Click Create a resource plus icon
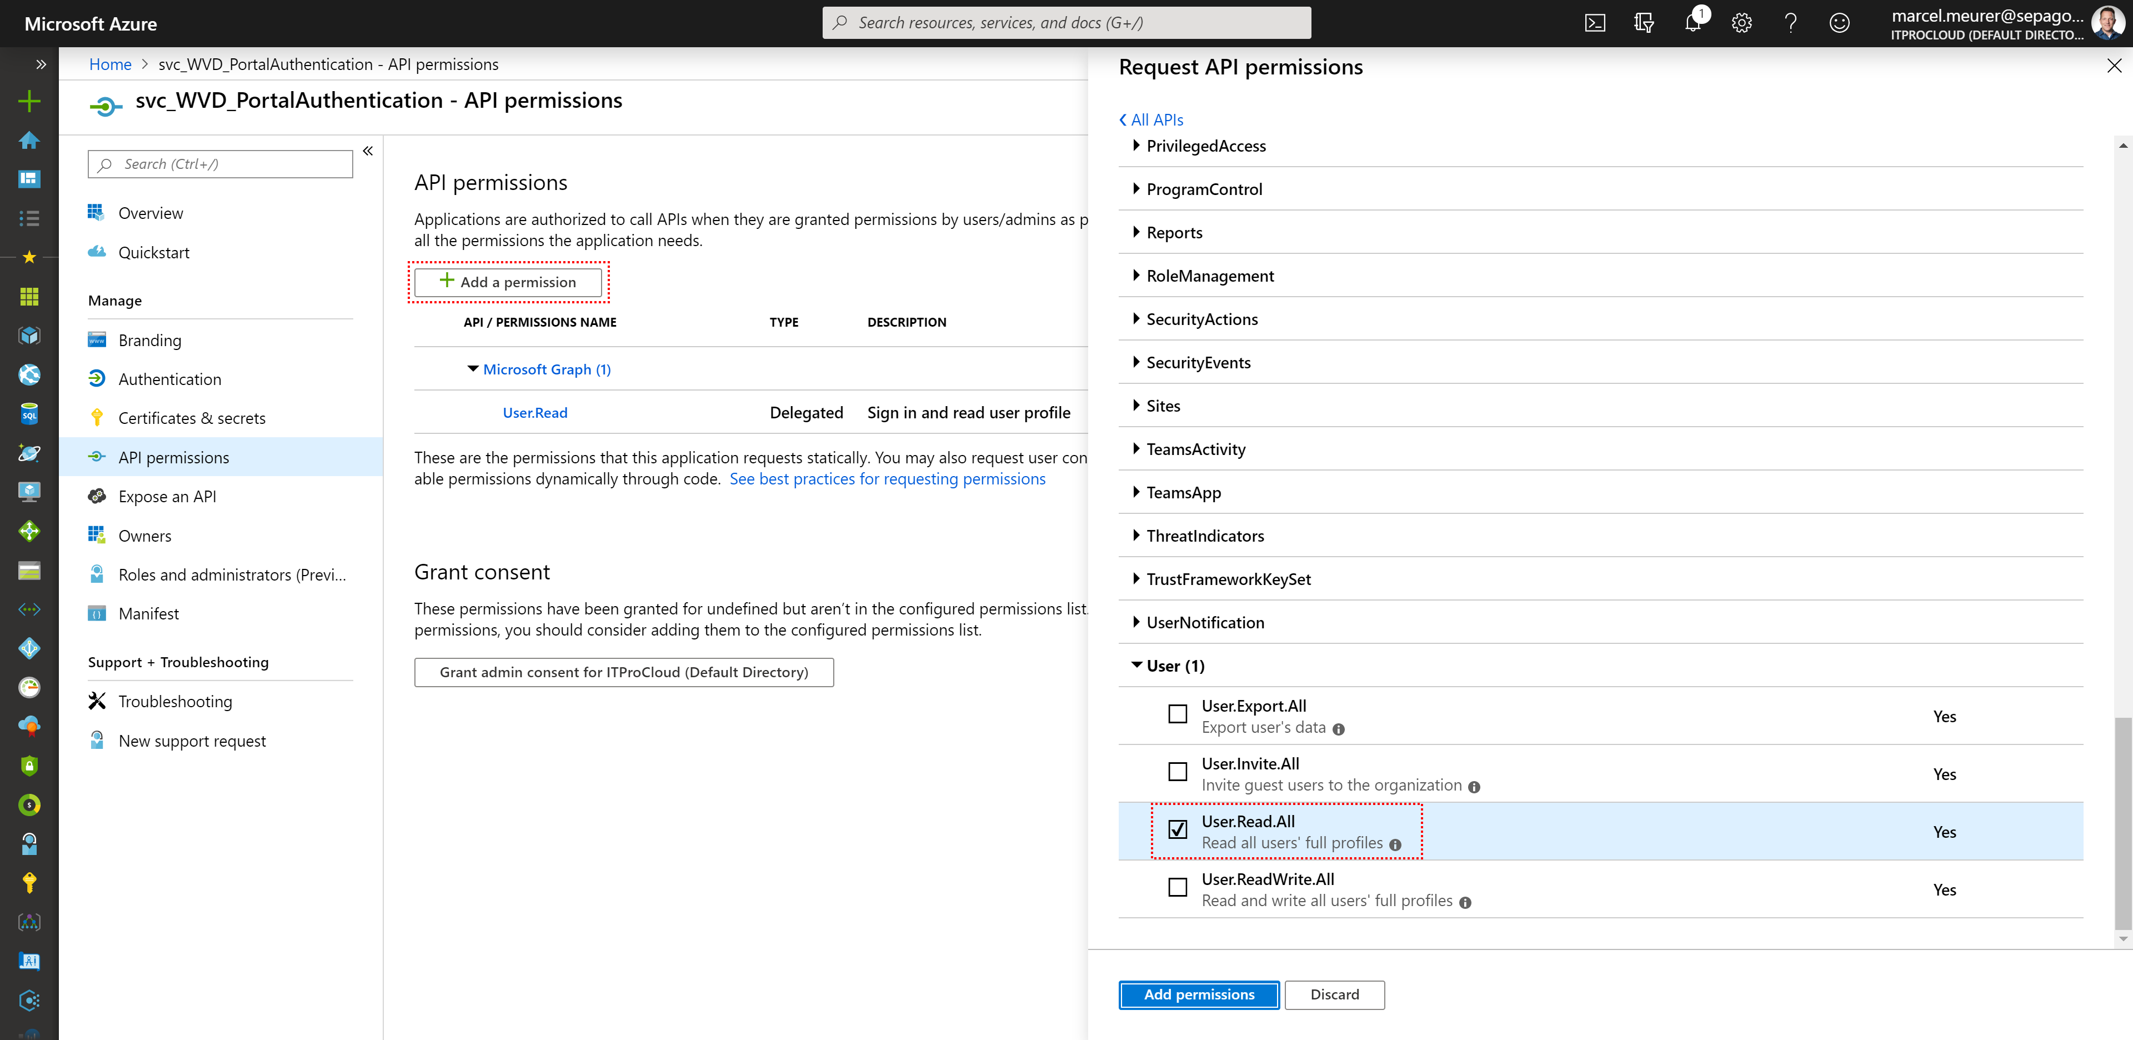 (x=29, y=101)
